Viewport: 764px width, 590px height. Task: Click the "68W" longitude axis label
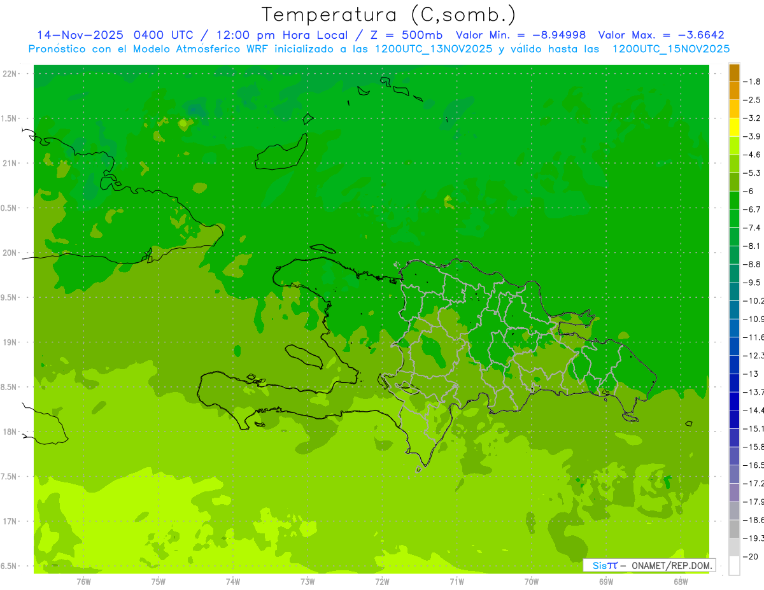click(681, 581)
